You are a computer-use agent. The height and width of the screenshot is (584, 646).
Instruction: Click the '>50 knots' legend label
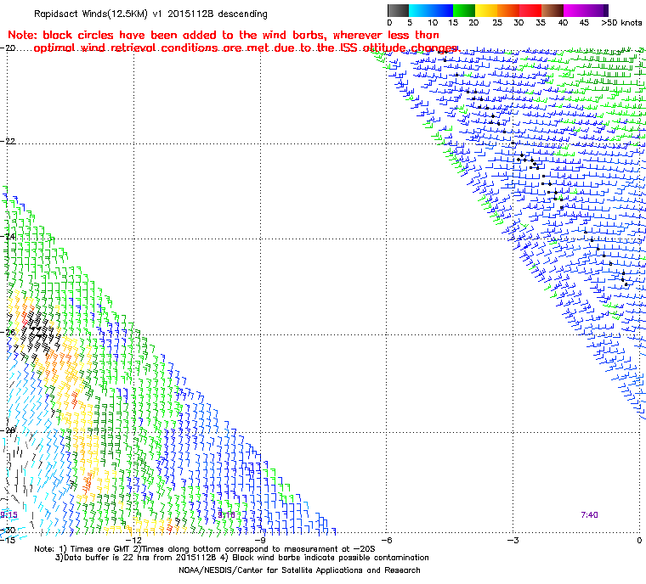pyautogui.click(x=621, y=23)
